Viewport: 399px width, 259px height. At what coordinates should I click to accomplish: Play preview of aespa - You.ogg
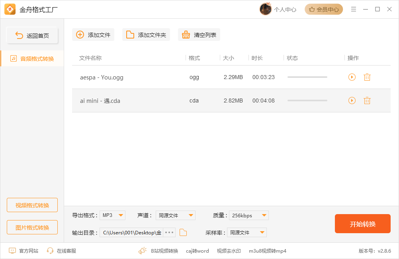tap(352, 77)
